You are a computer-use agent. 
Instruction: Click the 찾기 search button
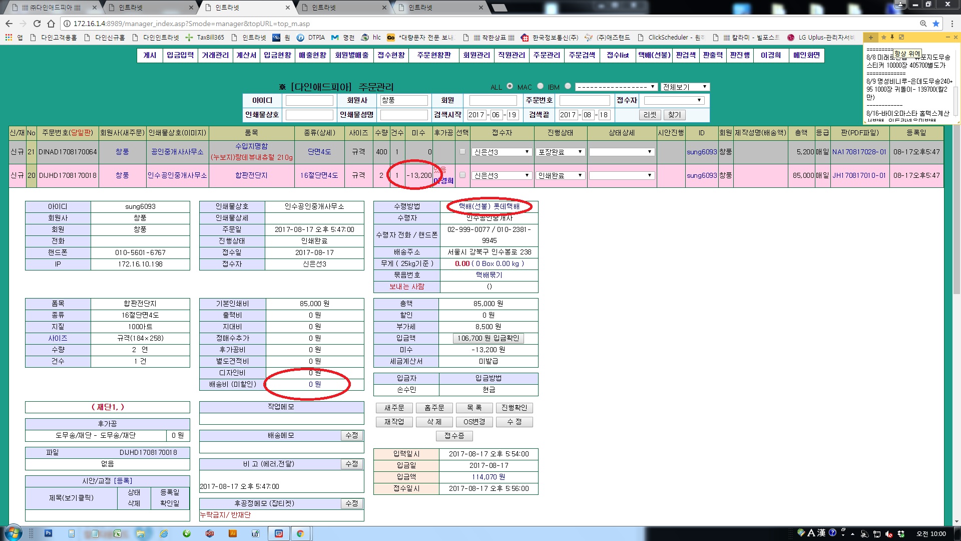pos(674,115)
